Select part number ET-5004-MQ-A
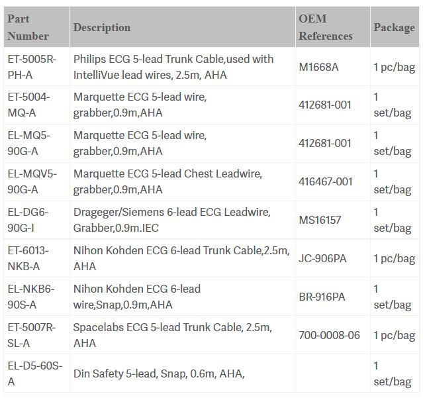Image resolution: width=423 pixels, height=398 pixels. coord(28,105)
